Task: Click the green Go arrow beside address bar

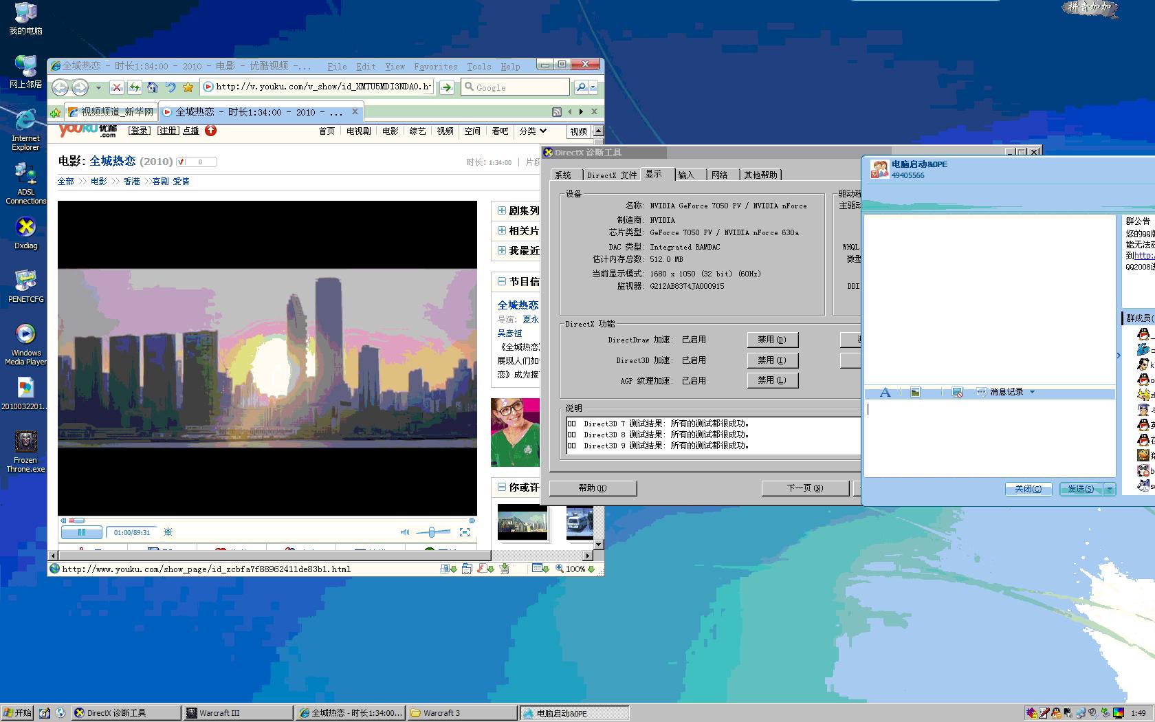Action: point(447,87)
